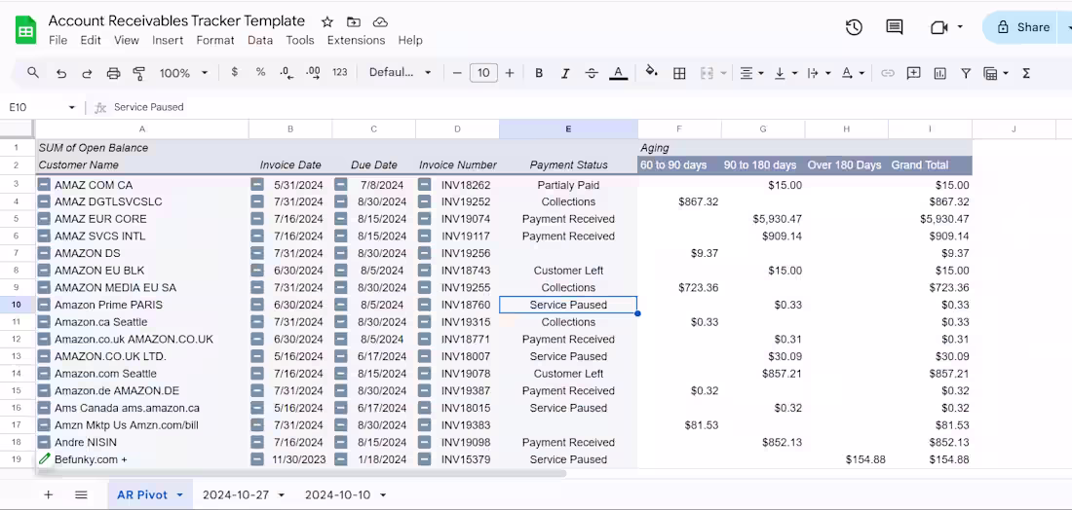1072x510 pixels.
Task: Undo the last action
Action: coord(61,73)
